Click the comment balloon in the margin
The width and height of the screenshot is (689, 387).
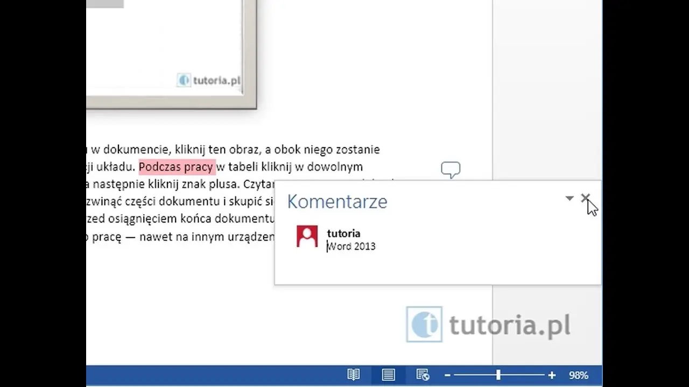pos(451,170)
